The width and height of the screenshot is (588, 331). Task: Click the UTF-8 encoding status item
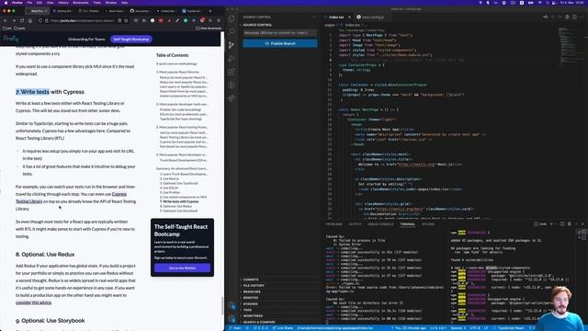click(474, 328)
